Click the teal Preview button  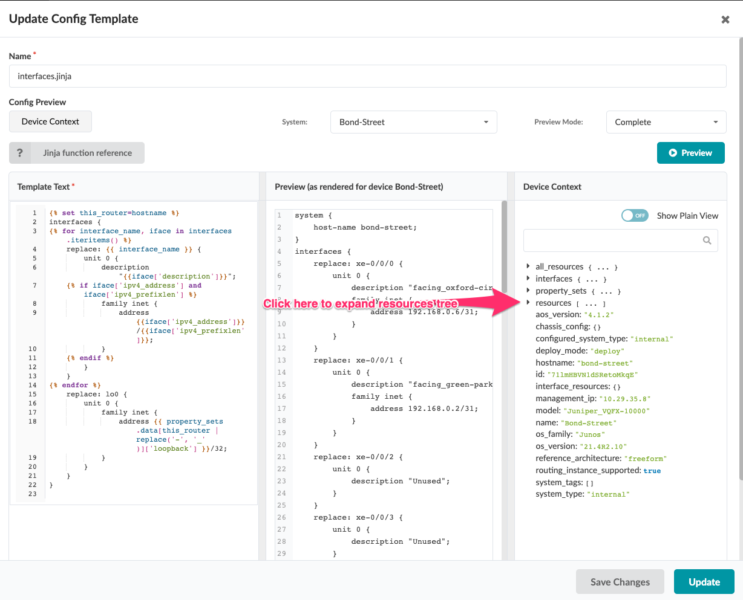[x=690, y=153]
